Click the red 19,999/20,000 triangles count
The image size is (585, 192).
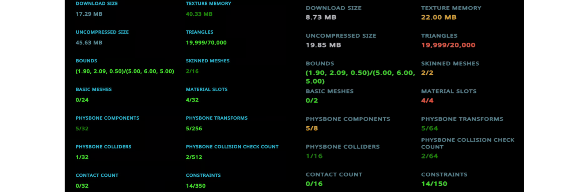(448, 45)
